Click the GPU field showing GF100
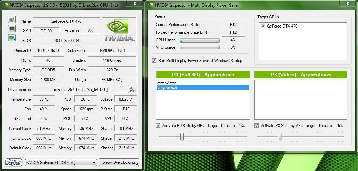 (46, 31)
